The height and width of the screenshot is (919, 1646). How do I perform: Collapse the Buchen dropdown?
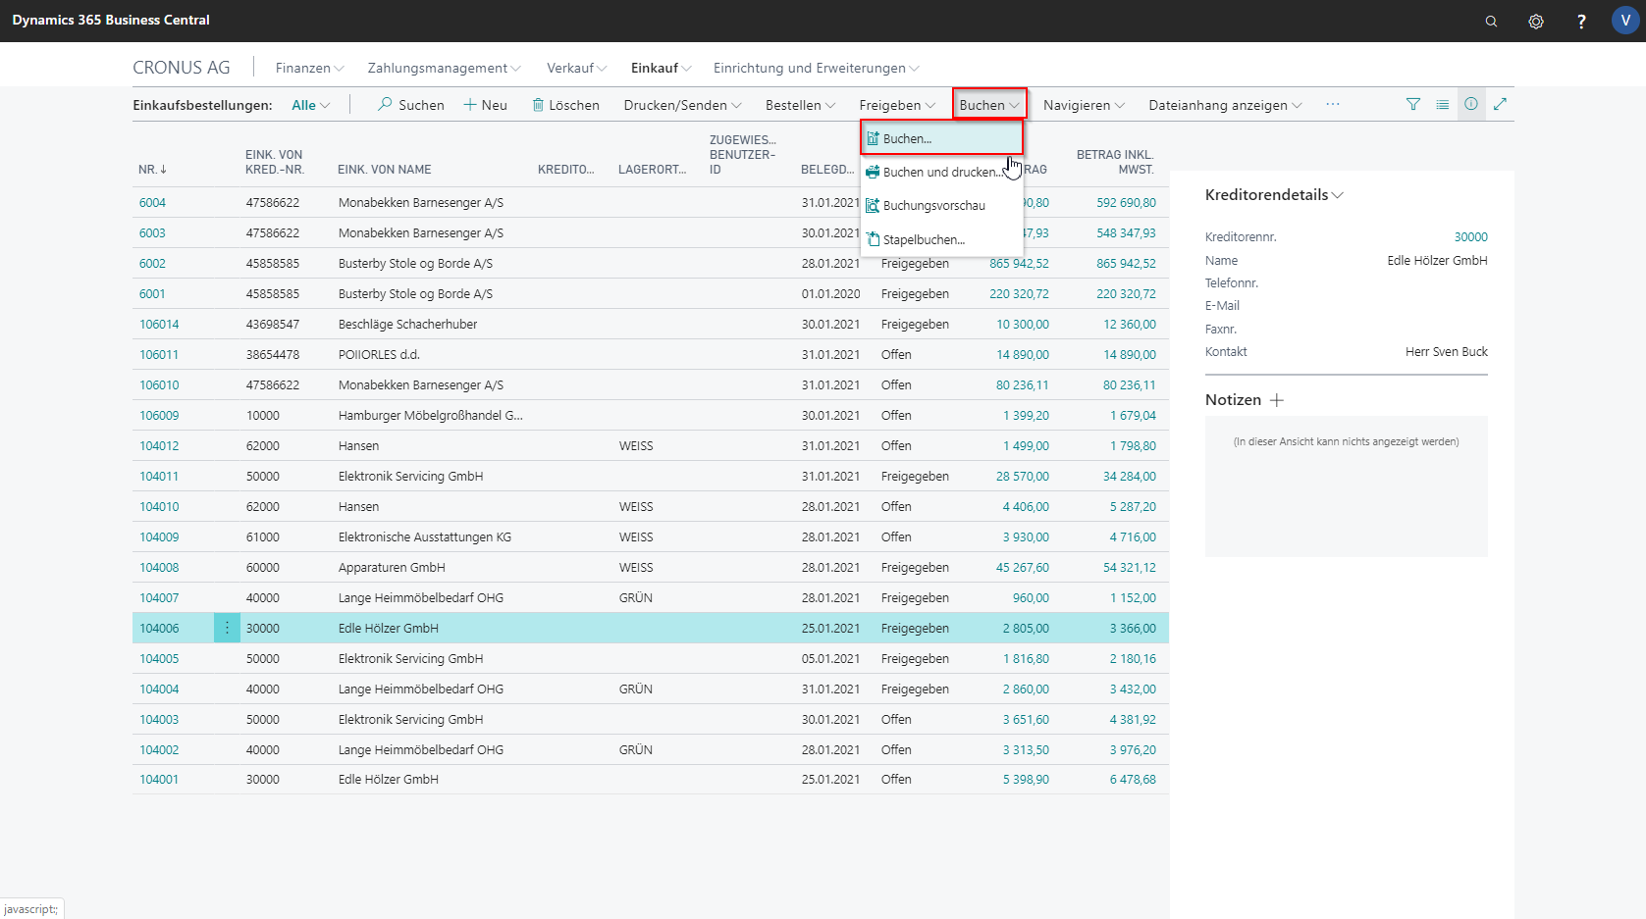click(989, 105)
